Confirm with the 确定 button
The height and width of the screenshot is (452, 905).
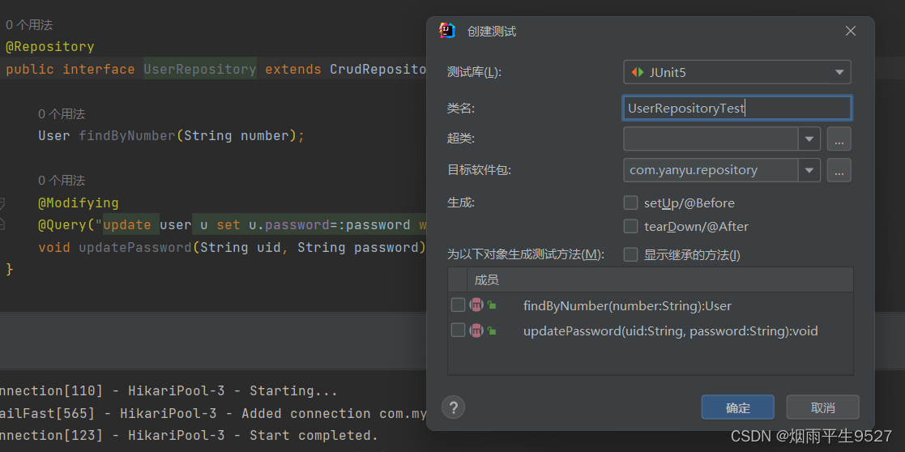(x=737, y=407)
